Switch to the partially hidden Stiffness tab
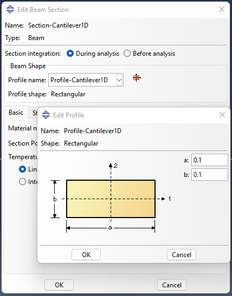This screenshot has width=232, height=296. coord(34,113)
